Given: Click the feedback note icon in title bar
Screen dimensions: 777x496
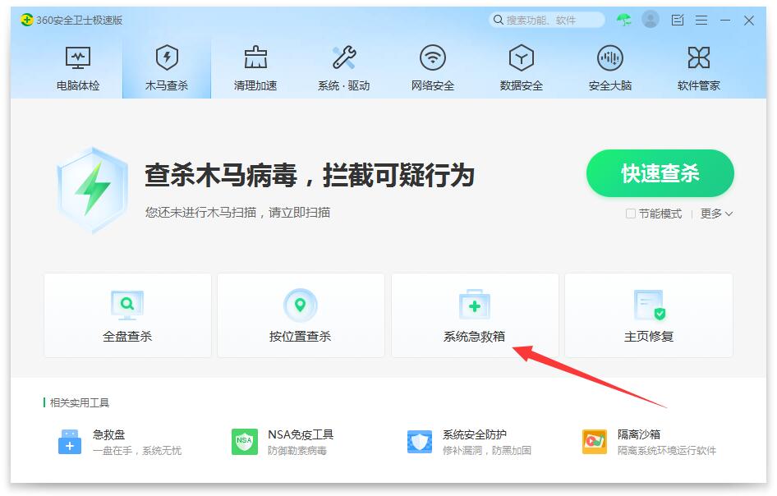Looking at the screenshot, I should point(677,20).
